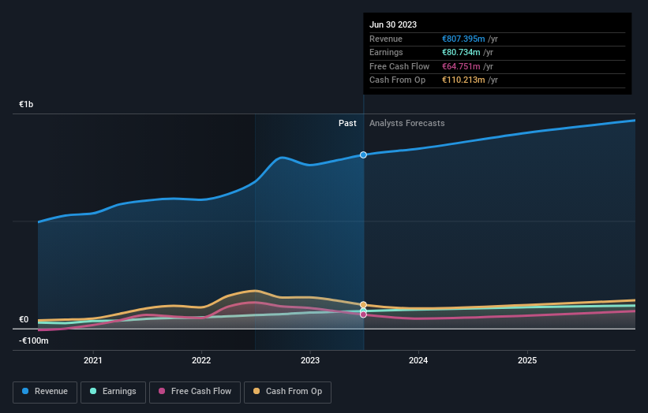The image size is (648, 413).
Task: Click the €807.395m revenue value
Action: 463,39
